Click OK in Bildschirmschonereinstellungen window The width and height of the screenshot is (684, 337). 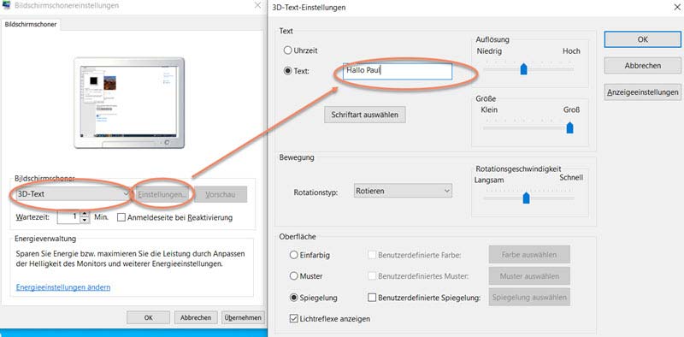[x=148, y=318]
